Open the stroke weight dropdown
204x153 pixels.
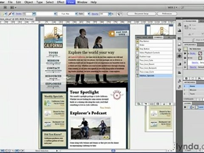point(34,14)
